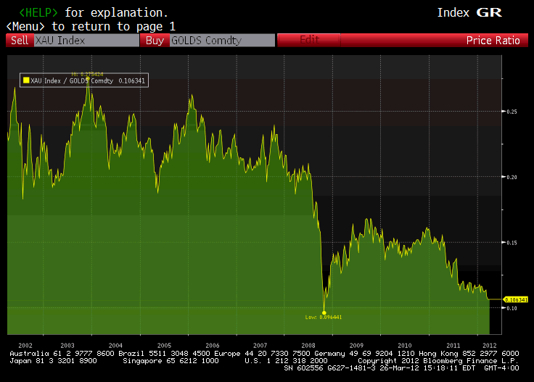534x382 pixels.
Task: Click the high point marker near 2003
Action: [x=88, y=78]
